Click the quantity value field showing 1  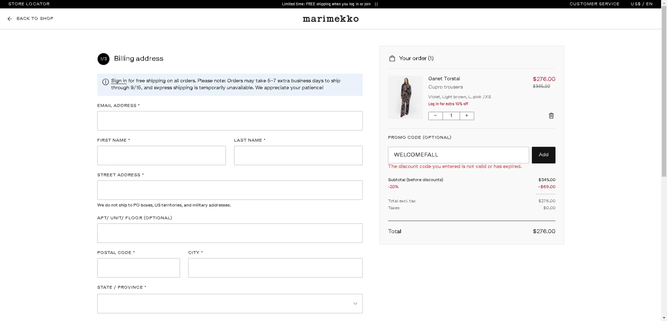(x=451, y=116)
